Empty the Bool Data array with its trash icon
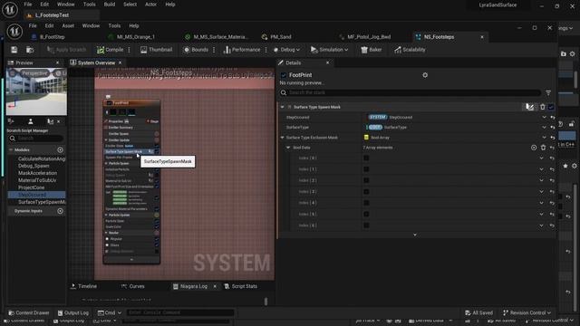Screen dimensions: 580x326 (x=543, y=148)
